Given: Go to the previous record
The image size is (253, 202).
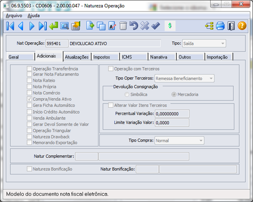Looking at the screenshot, I should pyautogui.click(x=21, y=26).
